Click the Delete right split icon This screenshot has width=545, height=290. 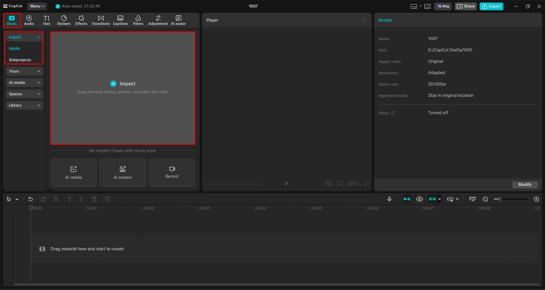(x=82, y=199)
